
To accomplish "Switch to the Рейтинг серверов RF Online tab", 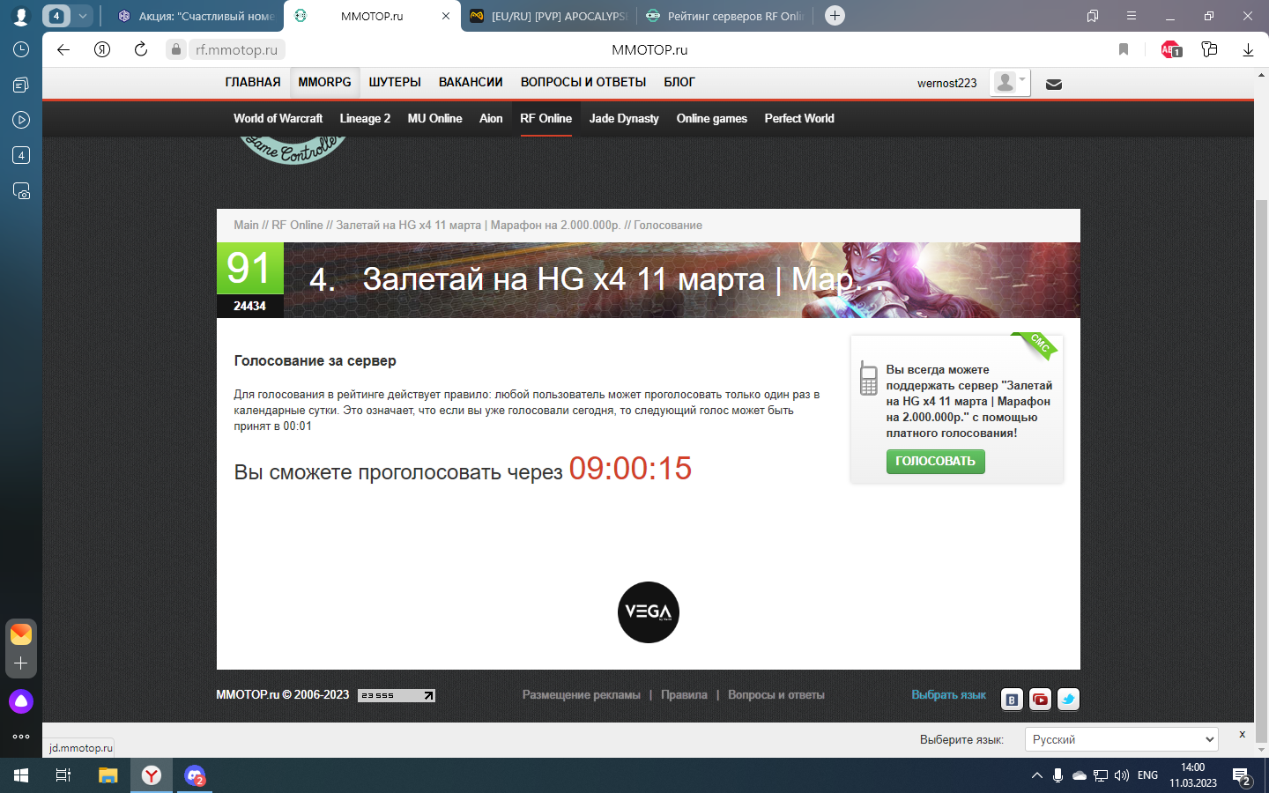I will (724, 16).
